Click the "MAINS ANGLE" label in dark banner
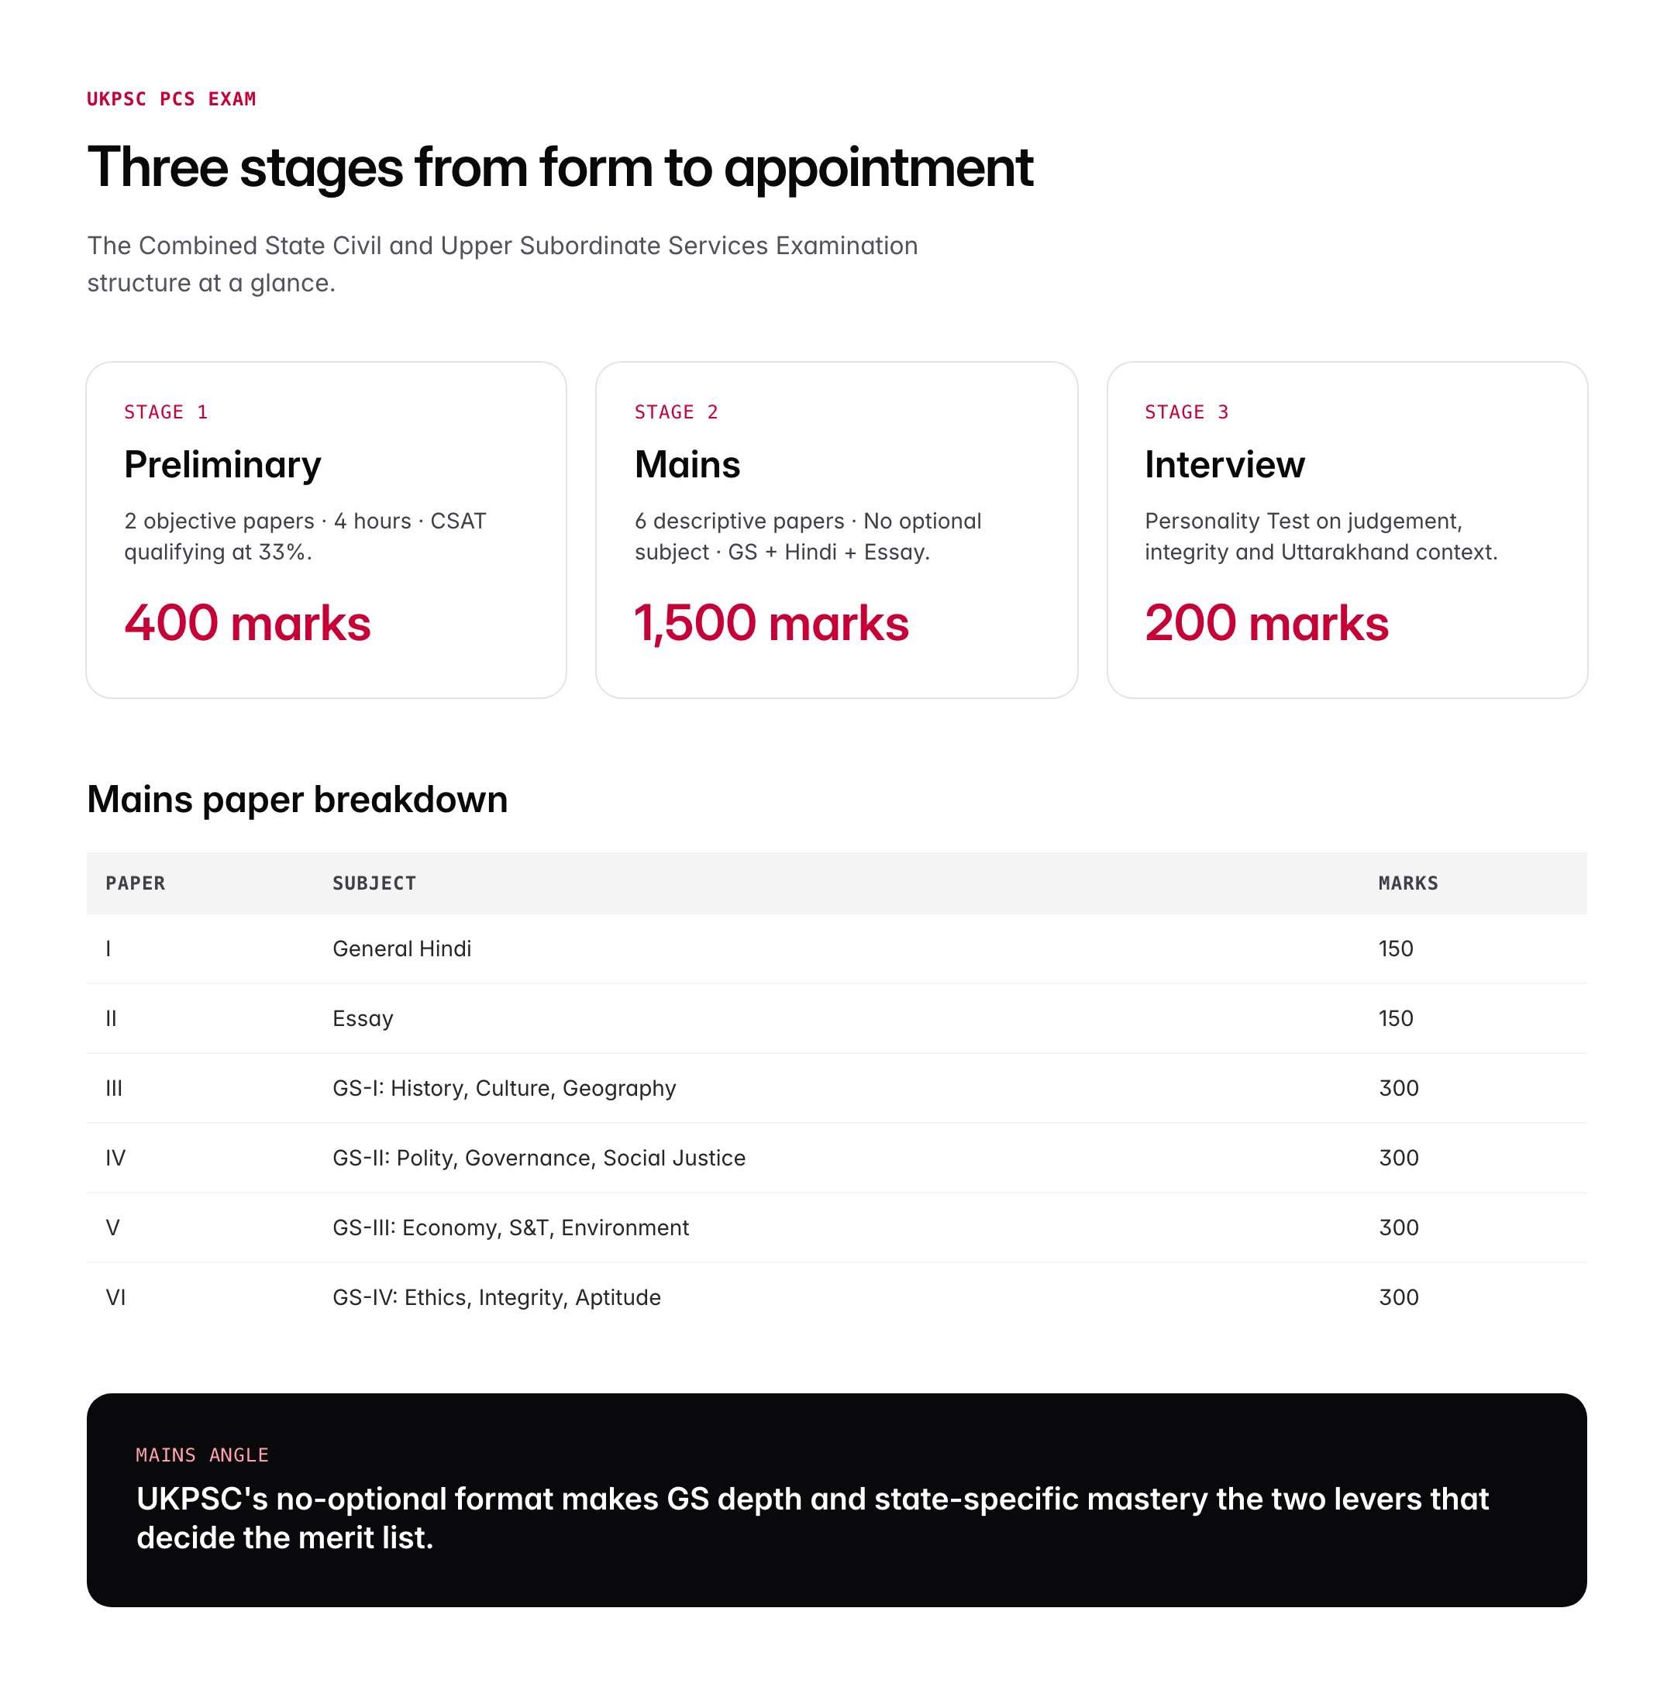This screenshot has width=1674, height=1694. [x=201, y=1455]
